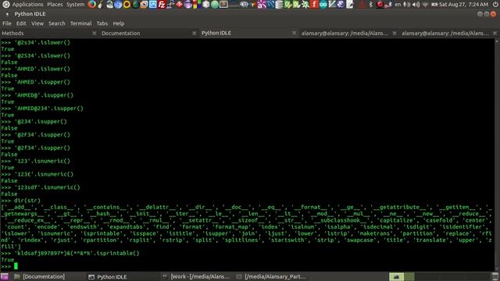Click the '@2F34'.isupper() line

35,135
